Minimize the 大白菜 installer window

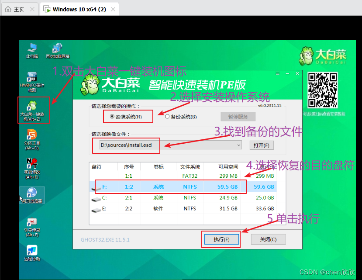[287, 73]
